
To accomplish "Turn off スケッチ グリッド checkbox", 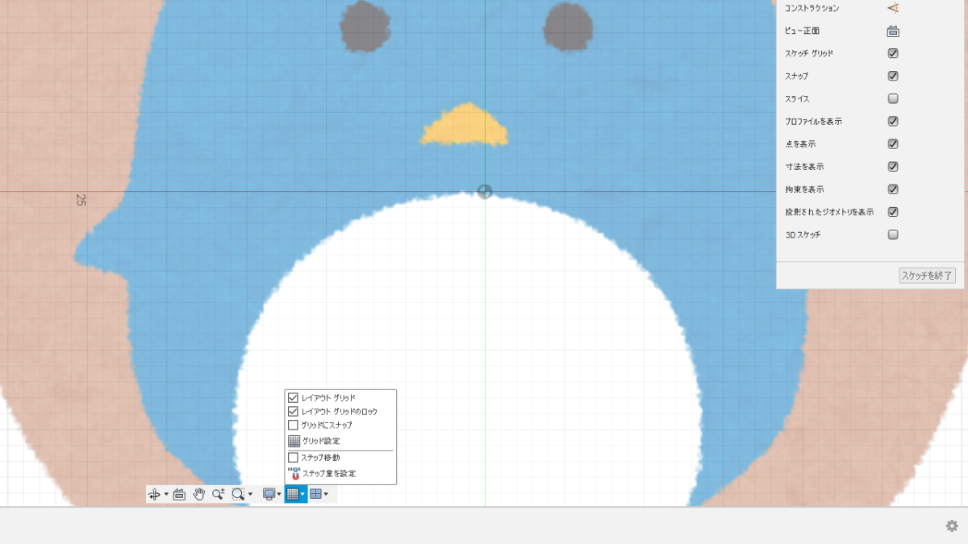I will 893,53.
